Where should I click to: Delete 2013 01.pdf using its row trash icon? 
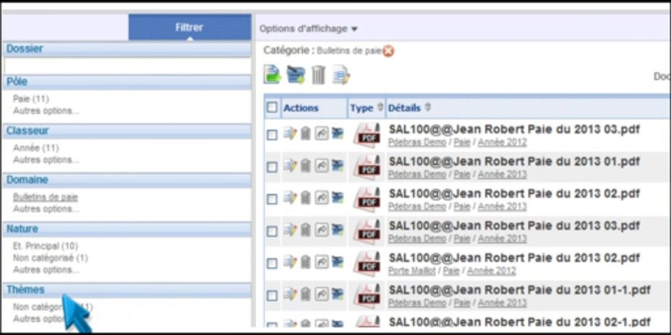click(305, 166)
